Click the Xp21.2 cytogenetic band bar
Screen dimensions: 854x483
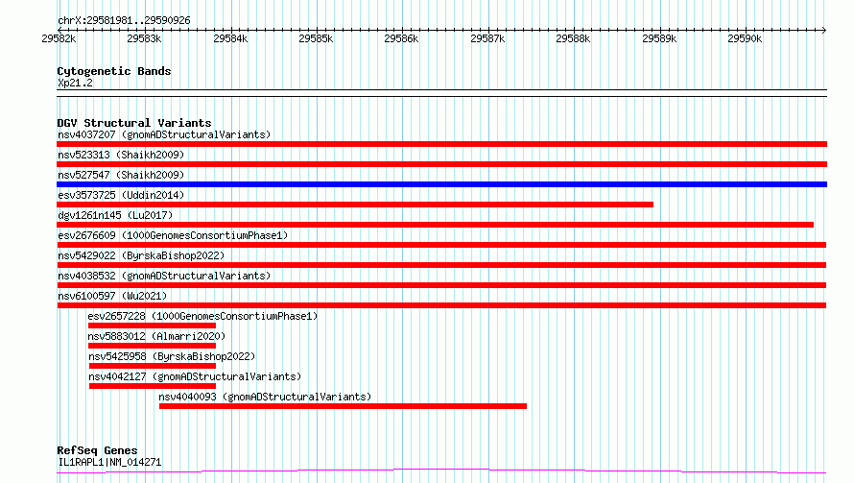pyautogui.click(x=441, y=93)
